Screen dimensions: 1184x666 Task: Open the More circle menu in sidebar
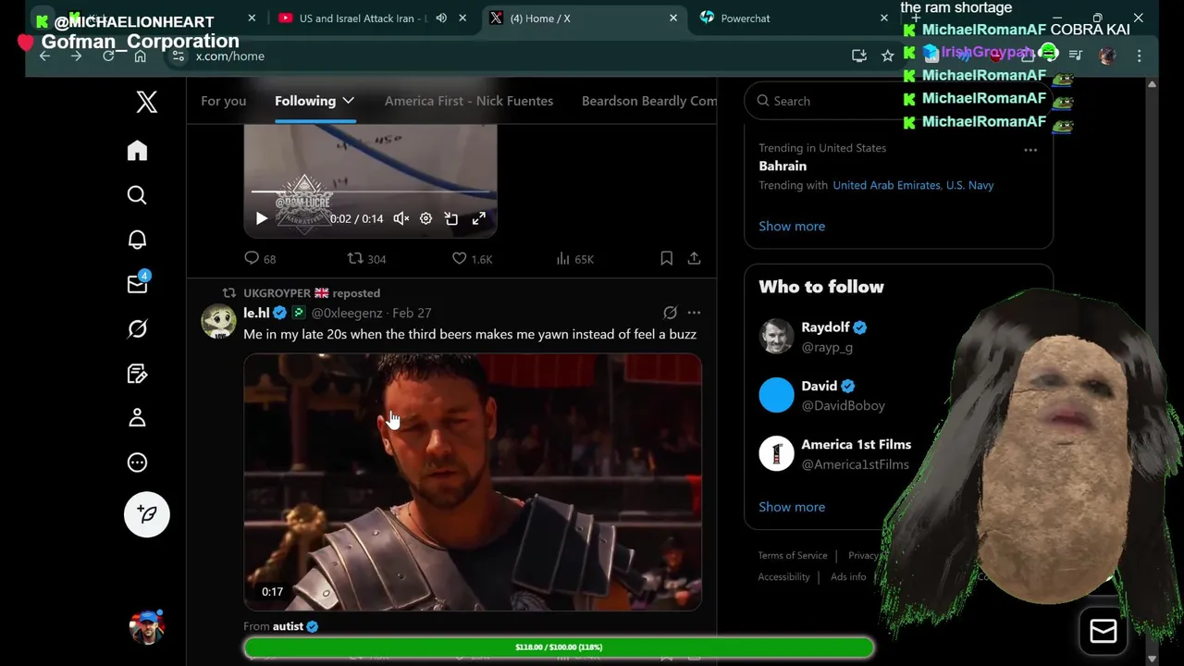pyautogui.click(x=137, y=462)
